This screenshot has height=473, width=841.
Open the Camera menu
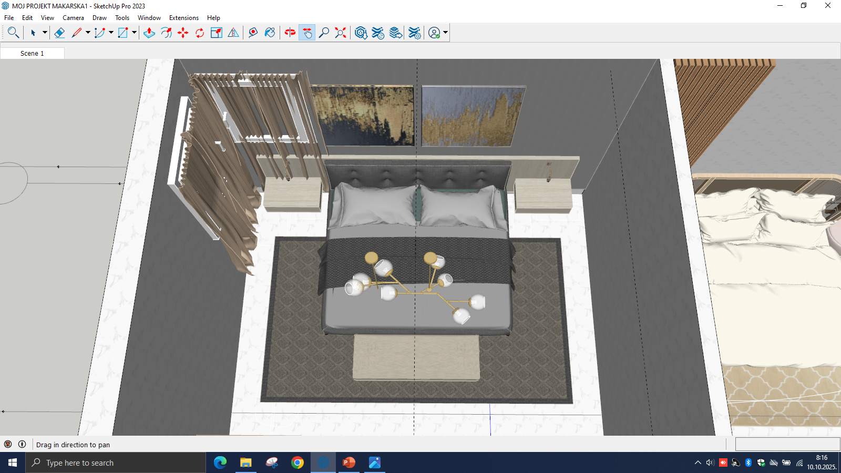point(73,18)
